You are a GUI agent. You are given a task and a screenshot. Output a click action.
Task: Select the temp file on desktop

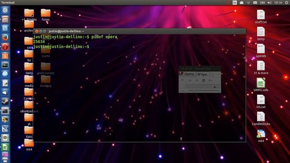(x=261, y=34)
